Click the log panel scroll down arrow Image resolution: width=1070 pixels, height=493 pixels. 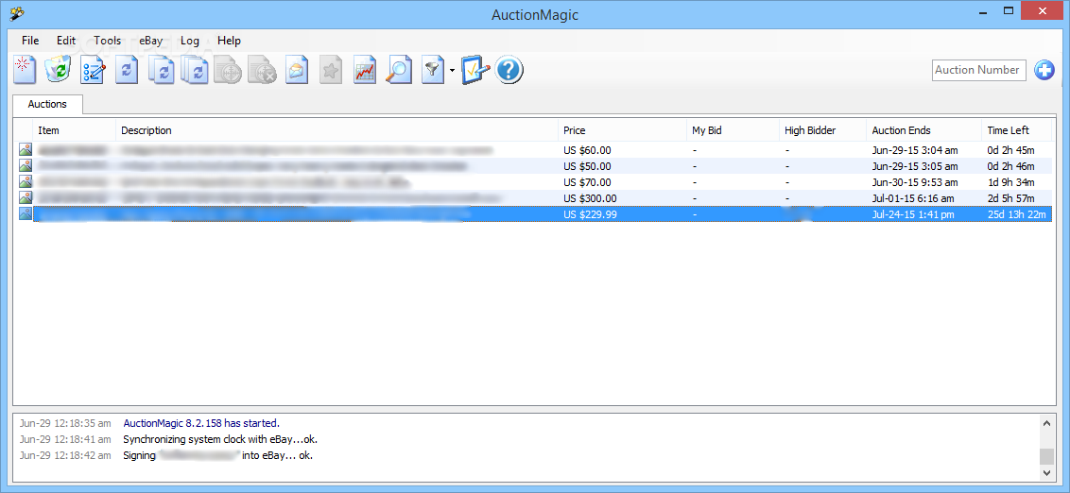1047,472
